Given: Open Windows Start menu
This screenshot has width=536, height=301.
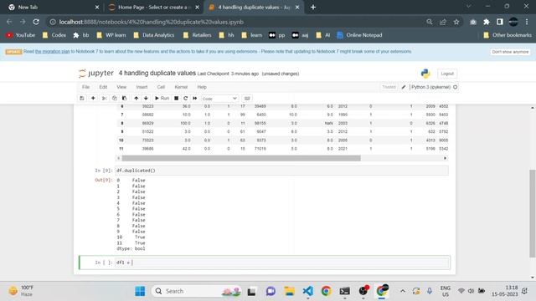Looking at the screenshot, I should 140,291.
